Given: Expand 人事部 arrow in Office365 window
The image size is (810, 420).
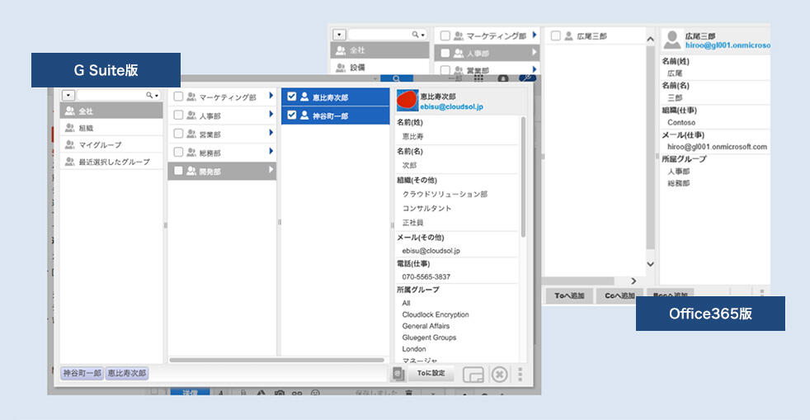Looking at the screenshot, I should [x=535, y=52].
